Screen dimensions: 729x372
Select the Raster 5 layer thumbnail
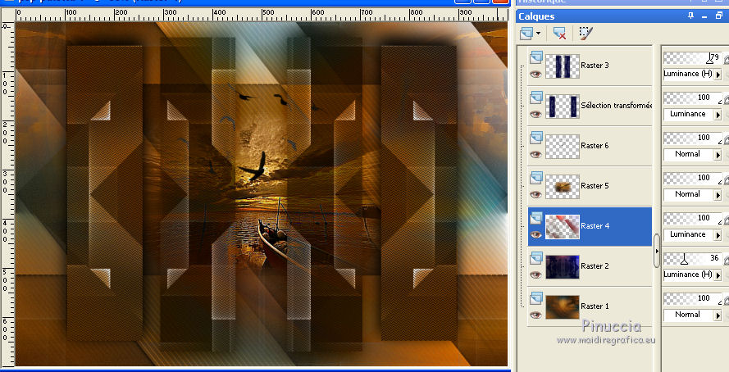click(x=563, y=186)
